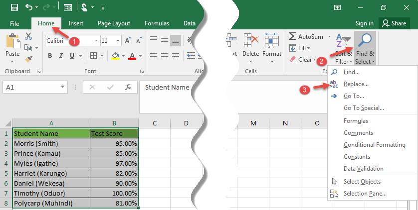Click the Cut scissors icon
Screen dimensions: 418x210
28,36
